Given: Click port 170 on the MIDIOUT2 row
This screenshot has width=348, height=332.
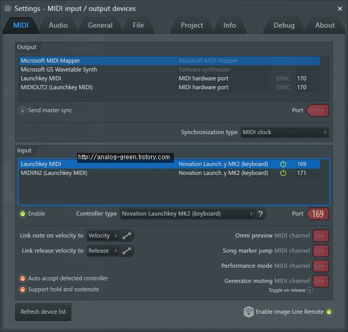Looking at the screenshot, I should coord(302,87).
